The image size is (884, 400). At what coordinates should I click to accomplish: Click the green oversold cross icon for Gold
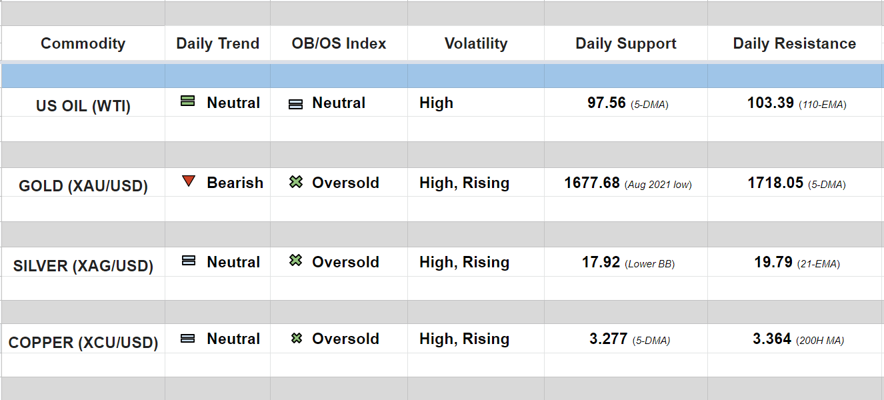tap(296, 181)
